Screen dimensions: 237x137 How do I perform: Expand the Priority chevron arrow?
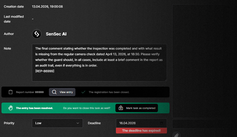coord(78,123)
